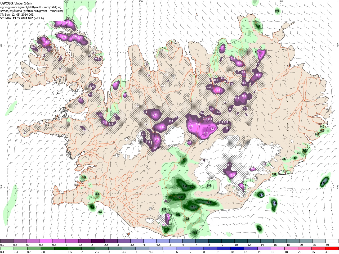Select the 2.8 rain value label
The width and height of the screenshot is (339, 254).
point(193,207)
